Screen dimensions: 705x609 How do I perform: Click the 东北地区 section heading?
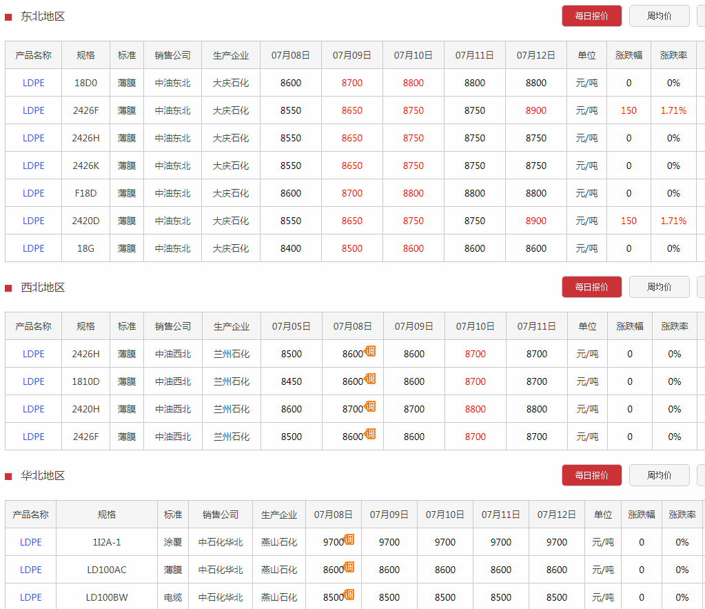tap(43, 16)
